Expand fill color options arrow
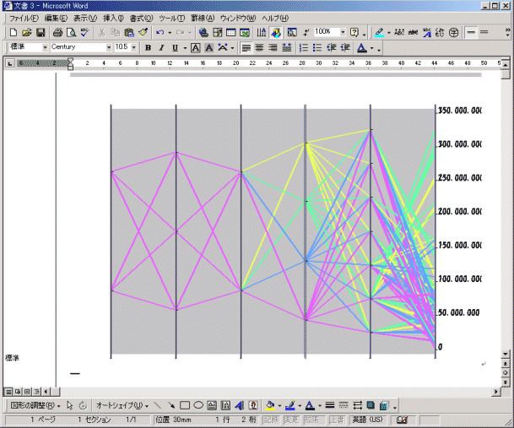This screenshot has width=514, height=428. pyautogui.click(x=279, y=405)
